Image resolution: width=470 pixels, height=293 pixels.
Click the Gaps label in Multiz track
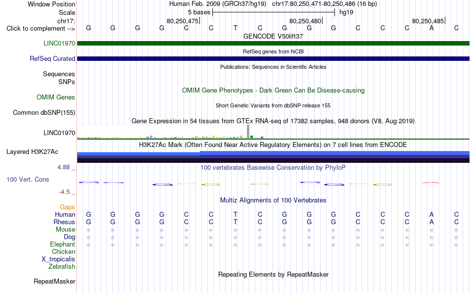tap(67, 207)
